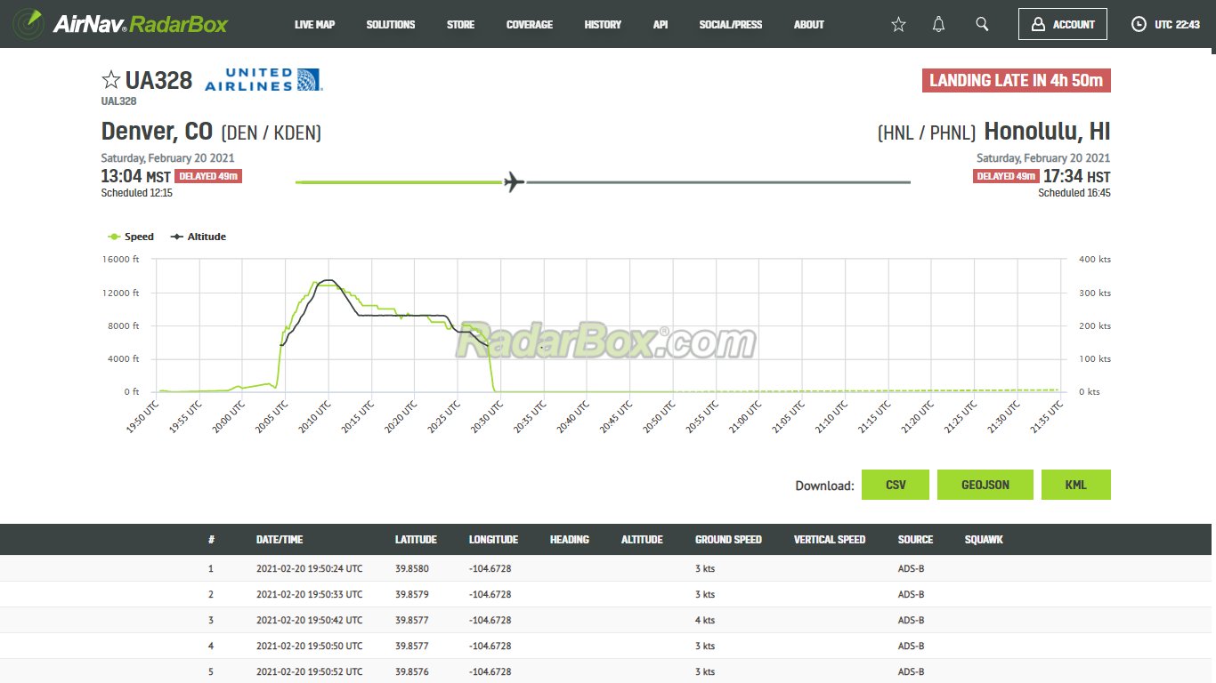Click the SOURCE column header
This screenshot has width=1216, height=683.
915,540
